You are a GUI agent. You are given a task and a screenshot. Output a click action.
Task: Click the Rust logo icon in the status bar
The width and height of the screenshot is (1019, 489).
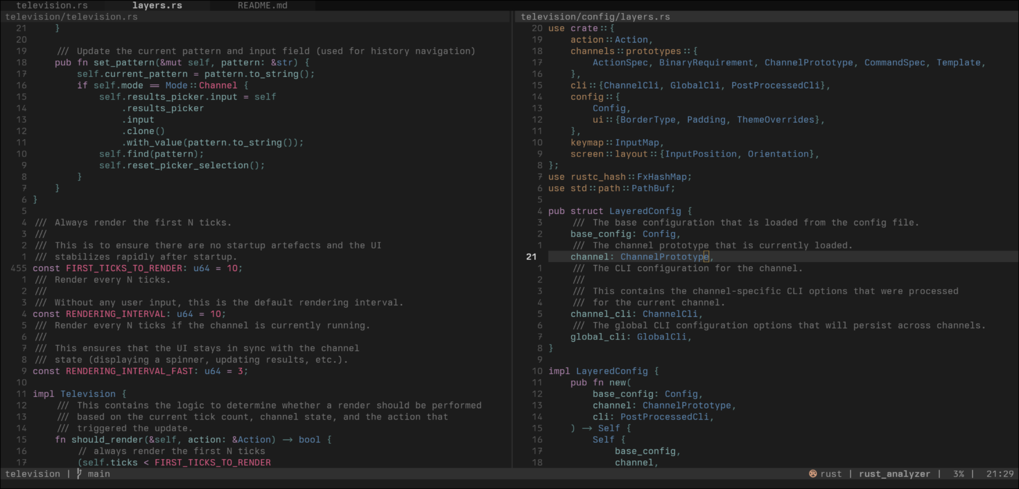[x=812, y=474]
